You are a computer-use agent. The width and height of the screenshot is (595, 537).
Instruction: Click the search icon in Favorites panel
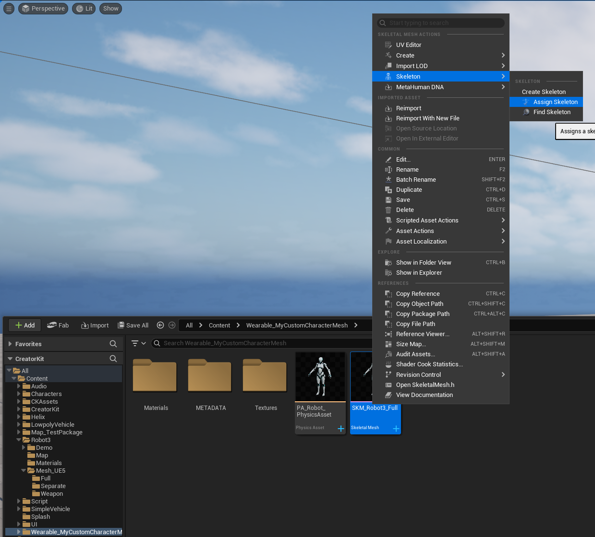(113, 344)
